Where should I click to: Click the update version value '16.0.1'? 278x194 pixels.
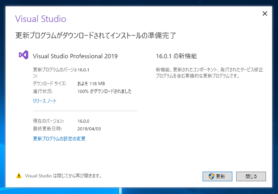pos(83,70)
